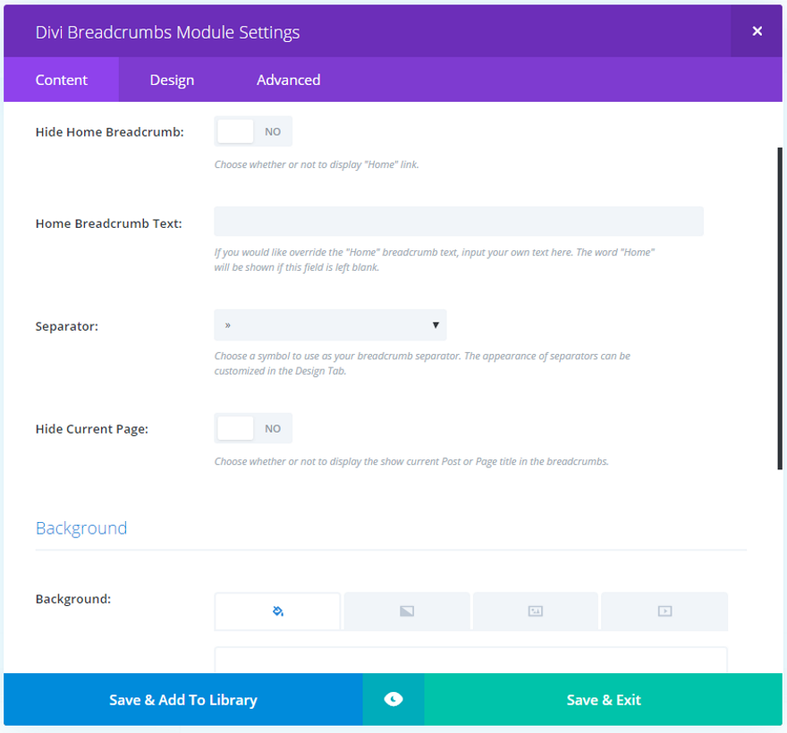
Task: Click the eye preview icon
Action: pos(393,699)
